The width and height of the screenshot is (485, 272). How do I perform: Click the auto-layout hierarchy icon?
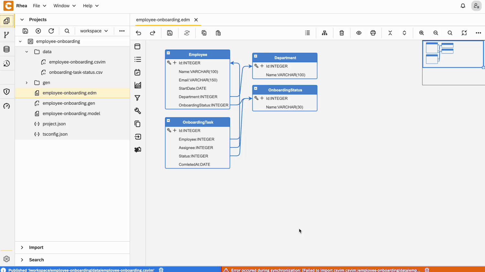[x=324, y=33]
